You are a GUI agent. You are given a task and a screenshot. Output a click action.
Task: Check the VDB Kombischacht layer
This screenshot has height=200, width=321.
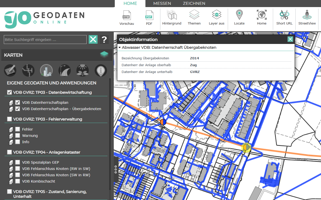coord(17,181)
